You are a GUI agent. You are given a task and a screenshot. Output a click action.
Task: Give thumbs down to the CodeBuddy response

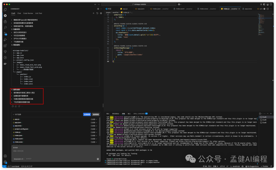click(x=19, y=106)
